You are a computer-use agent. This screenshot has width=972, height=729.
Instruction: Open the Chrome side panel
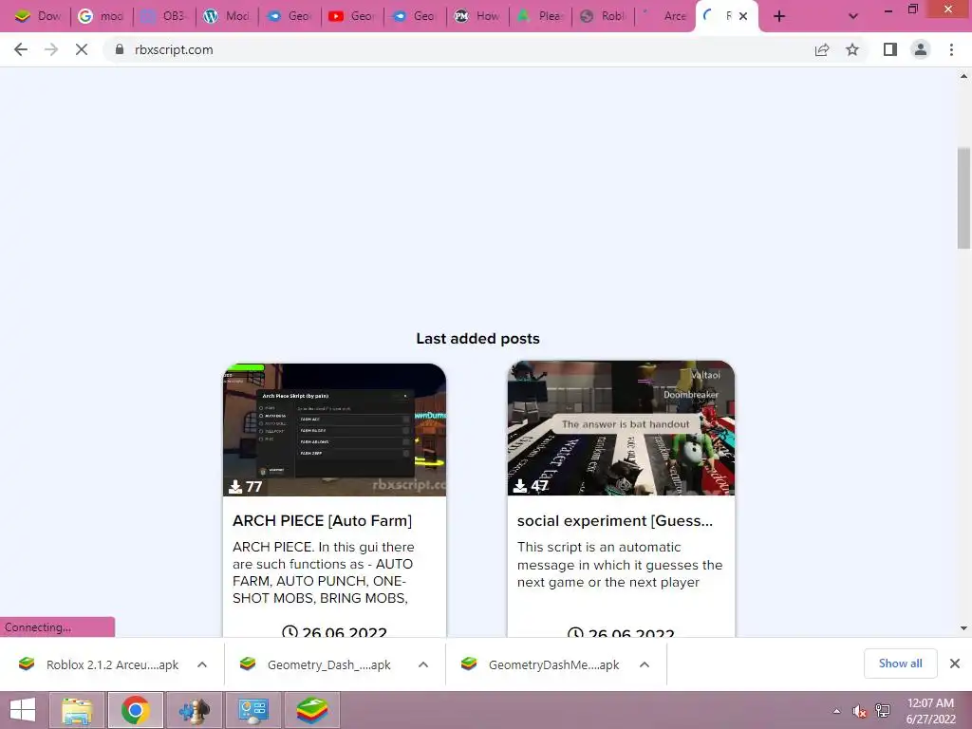[890, 49]
